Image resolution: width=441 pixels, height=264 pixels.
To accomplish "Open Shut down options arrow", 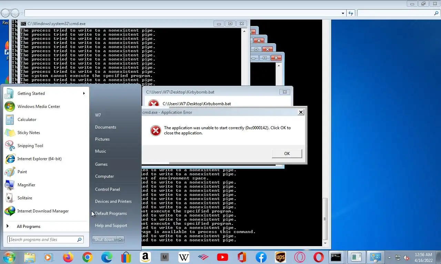I will 120,240.
